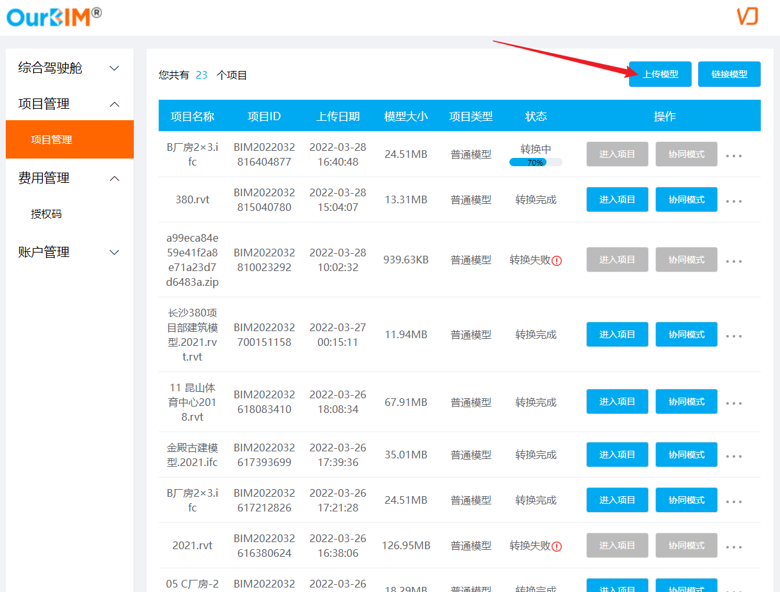The image size is (780, 592).
Task: Click the 状态 column header
Action: (x=536, y=116)
